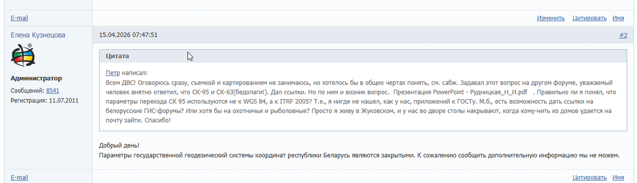Click the Цитата quote header
This screenshot has height=183, width=637.
[117, 56]
